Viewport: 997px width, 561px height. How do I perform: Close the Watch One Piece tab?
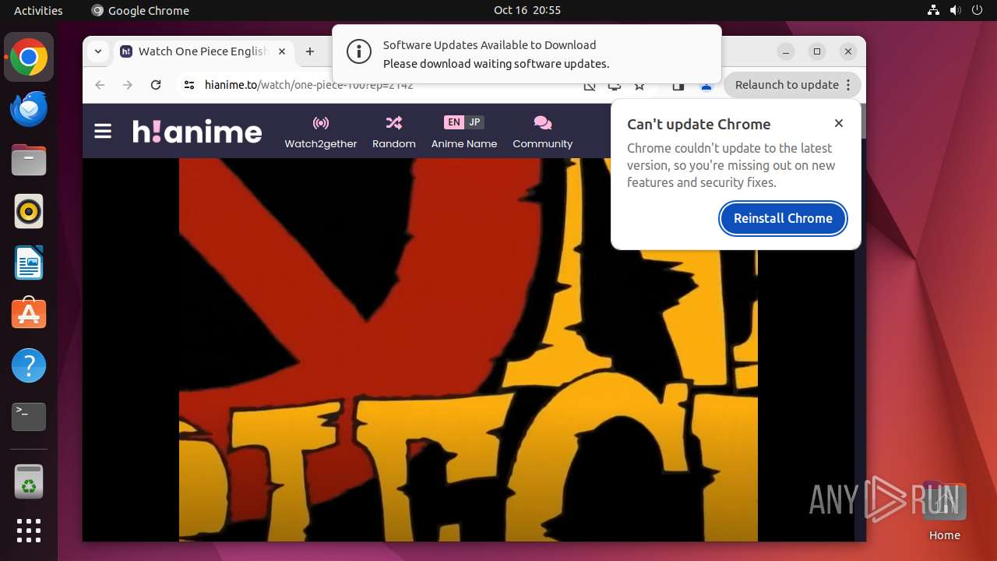[282, 51]
